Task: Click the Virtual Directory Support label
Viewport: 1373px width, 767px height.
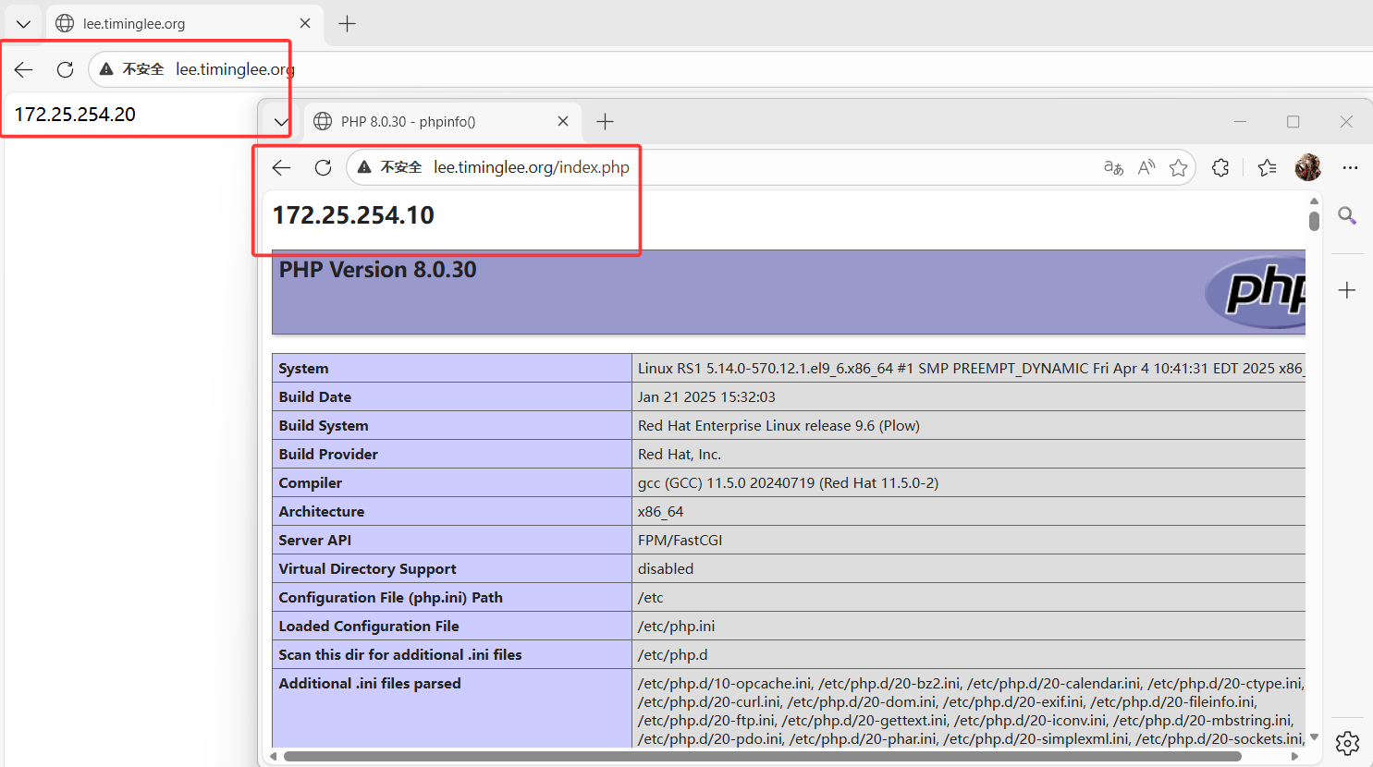Action: [367, 568]
